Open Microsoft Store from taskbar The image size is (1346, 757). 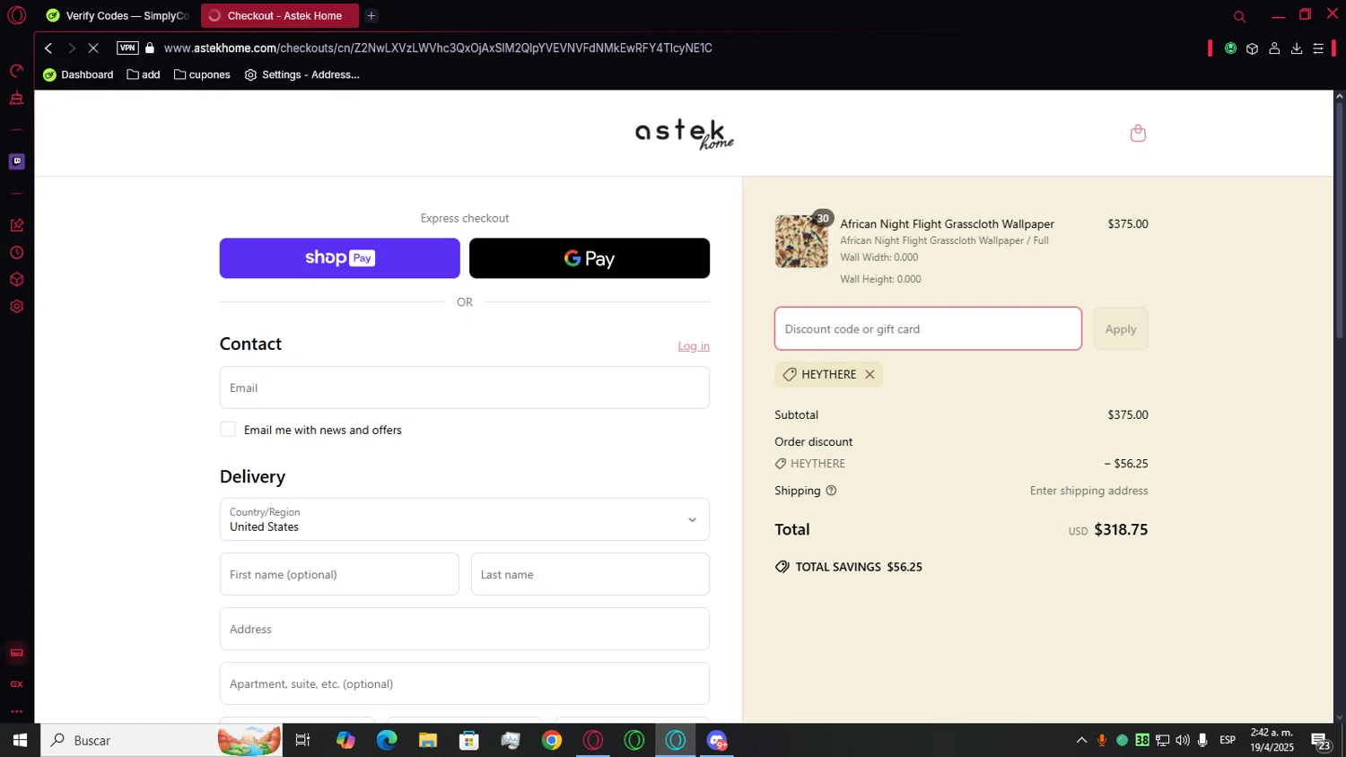(469, 740)
